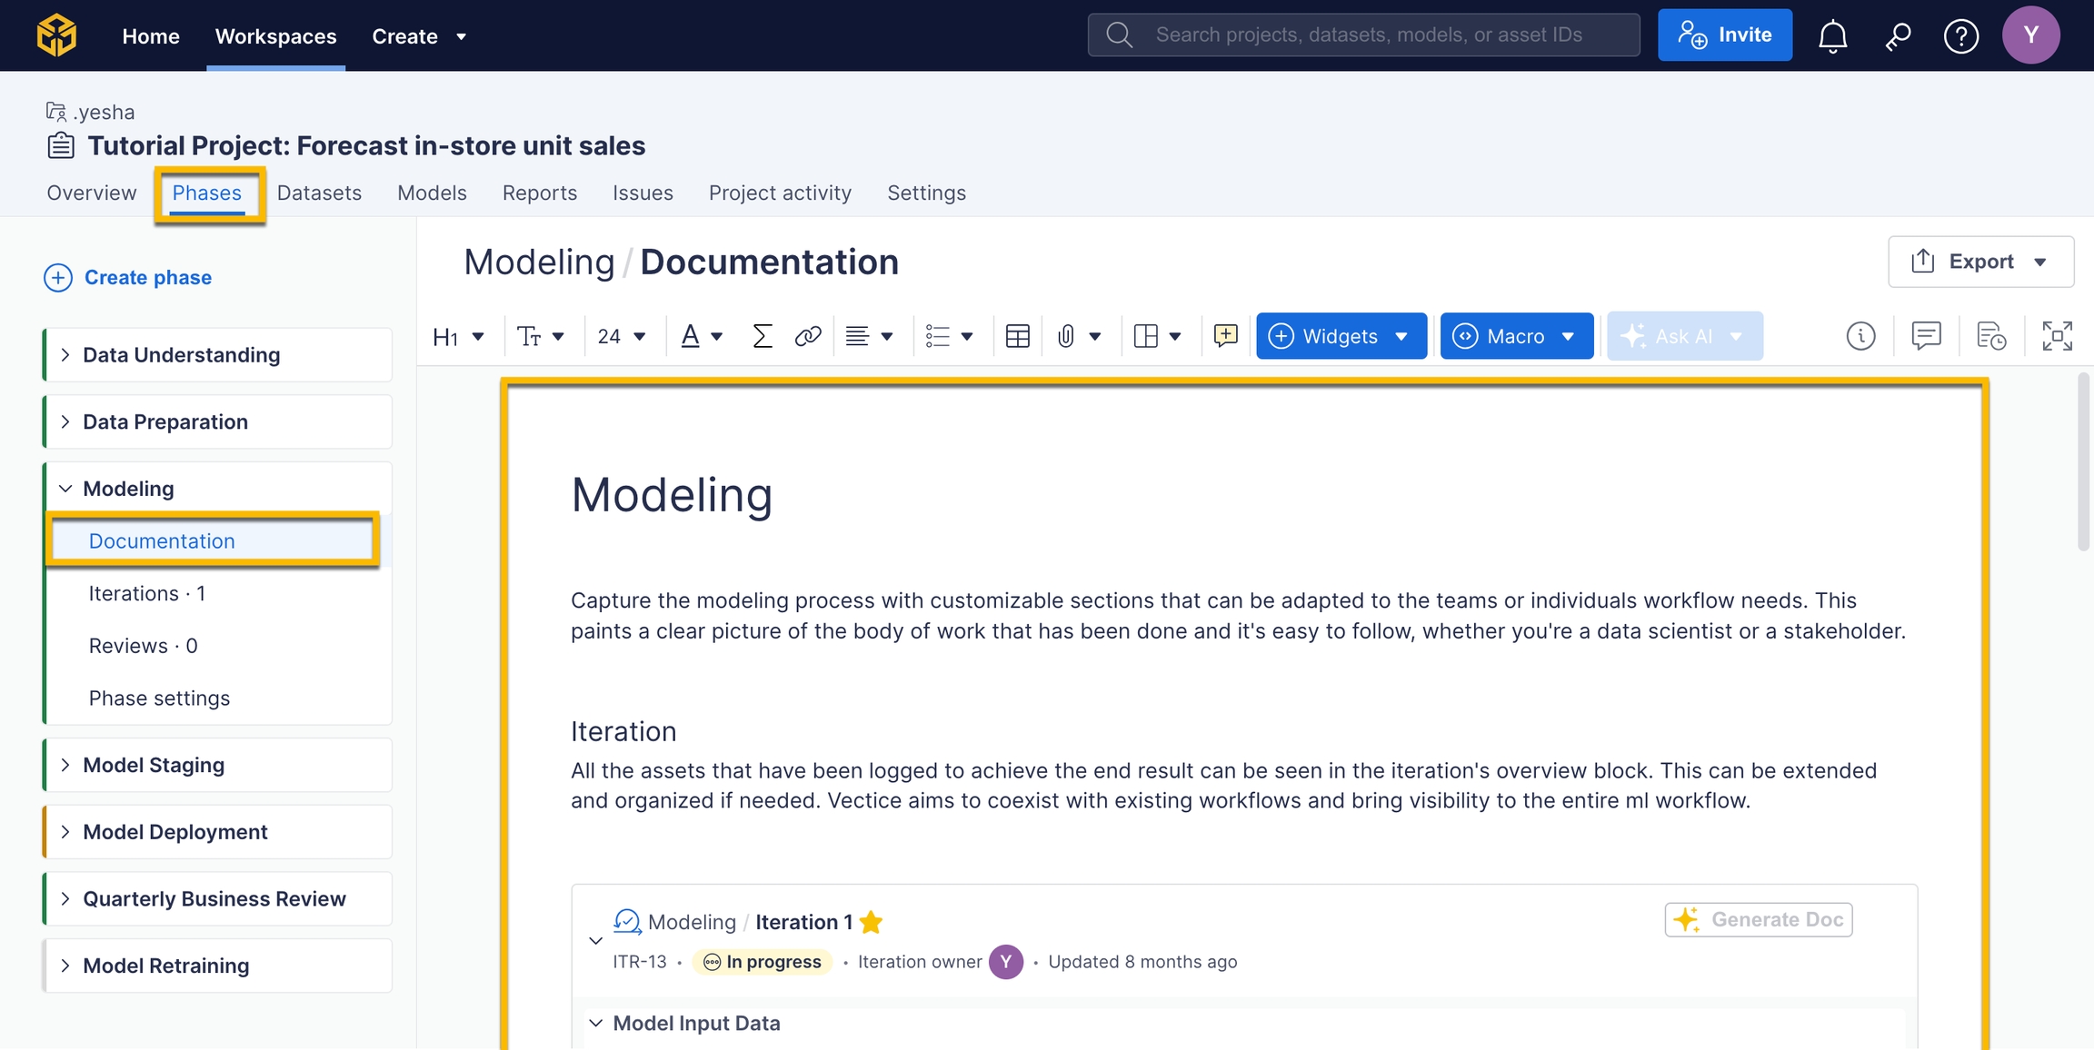Open the comments speech bubble icon

tap(1926, 336)
